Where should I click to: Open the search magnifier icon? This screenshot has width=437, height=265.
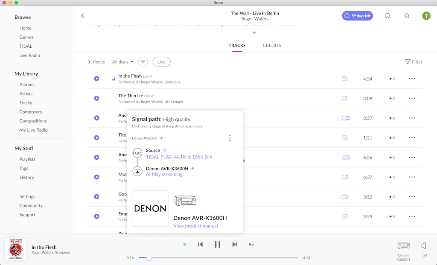407,16
